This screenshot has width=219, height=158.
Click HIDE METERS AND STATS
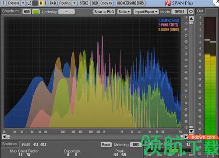tap(130, 3)
